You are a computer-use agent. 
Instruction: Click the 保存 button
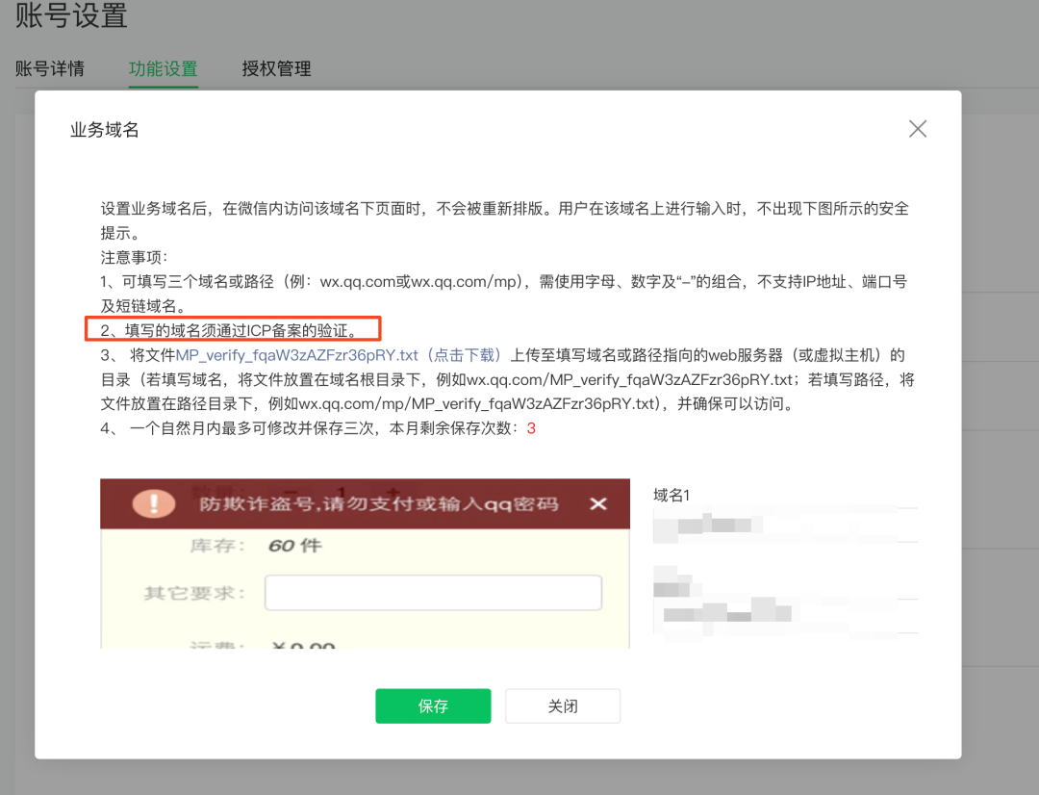click(x=433, y=705)
